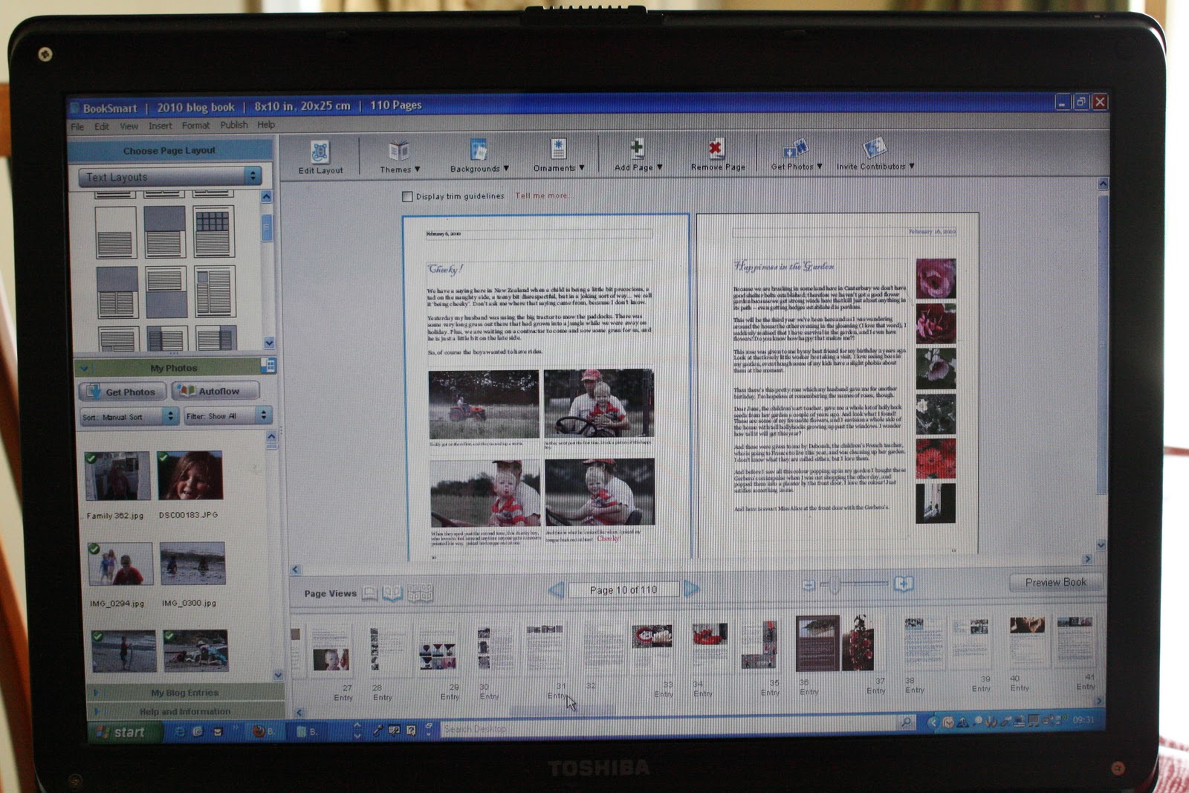1189x793 pixels.
Task: Open page 36 thumbnail in filmstrip
Action: click(x=817, y=643)
